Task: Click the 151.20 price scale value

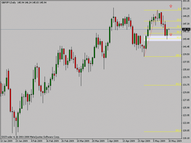Action: 186,9
